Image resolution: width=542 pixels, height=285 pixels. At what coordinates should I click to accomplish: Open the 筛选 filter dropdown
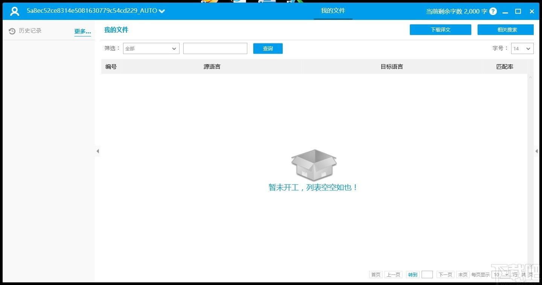[x=151, y=48]
